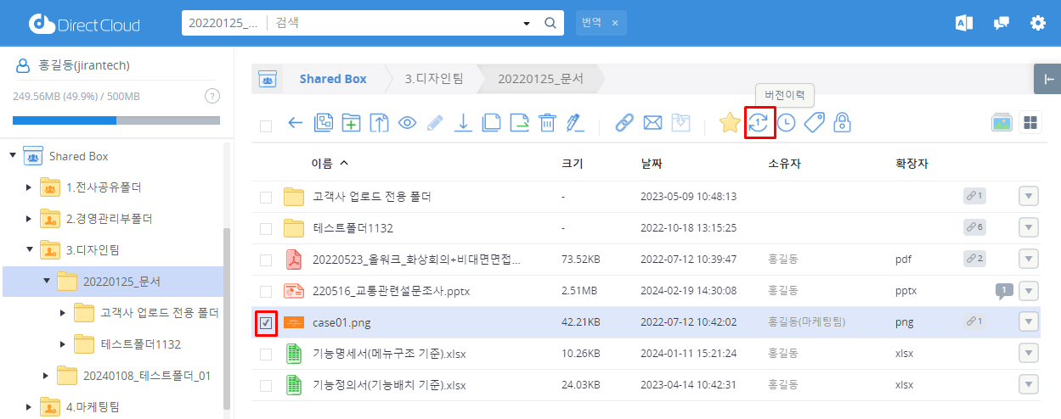Open the 고객사 업로드 전용 폴더 folder in list
The height and width of the screenshot is (419, 1061).
click(x=372, y=197)
